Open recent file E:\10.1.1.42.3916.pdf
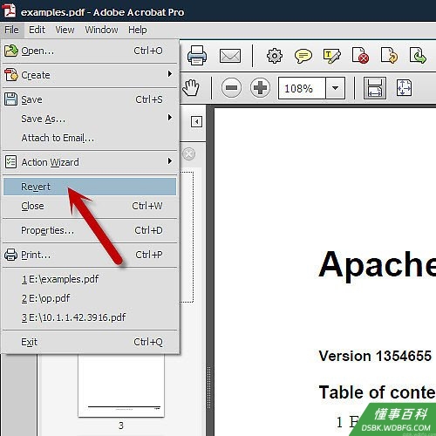Screen dimensions: 436x436 (x=90, y=317)
